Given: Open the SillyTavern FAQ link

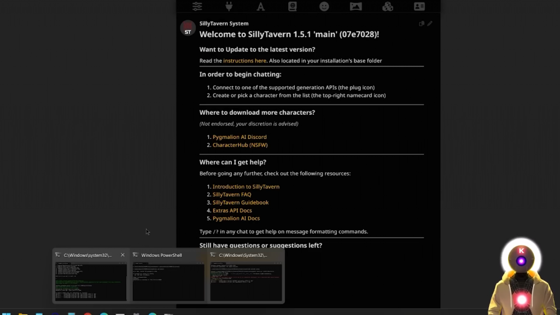Looking at the screenshot, I should [232, 195].
